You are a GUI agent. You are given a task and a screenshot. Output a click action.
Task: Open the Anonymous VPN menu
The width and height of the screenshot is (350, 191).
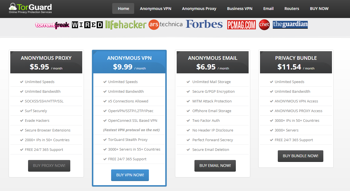[156, 9]
